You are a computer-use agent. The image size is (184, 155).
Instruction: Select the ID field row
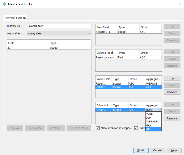pos(49,48)
